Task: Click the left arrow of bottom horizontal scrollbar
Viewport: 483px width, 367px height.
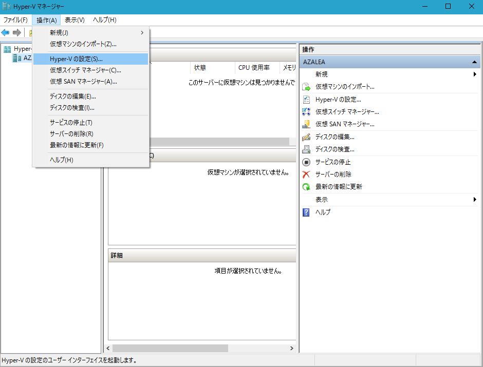Action: click(108, 348)
